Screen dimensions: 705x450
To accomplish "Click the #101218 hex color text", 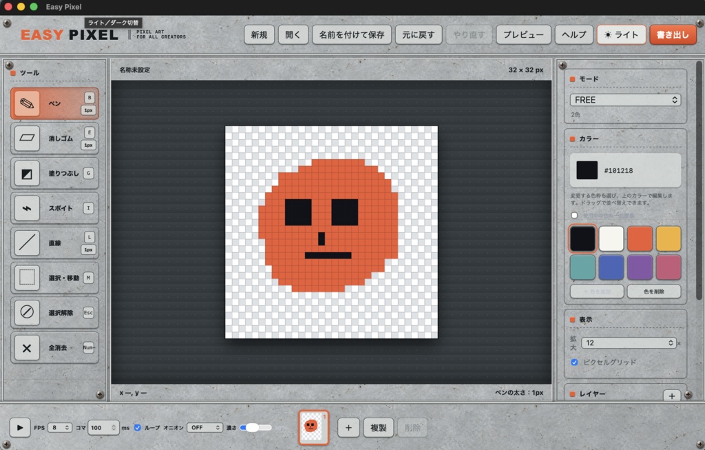I will pyautogui.click(x=618, y=170).
